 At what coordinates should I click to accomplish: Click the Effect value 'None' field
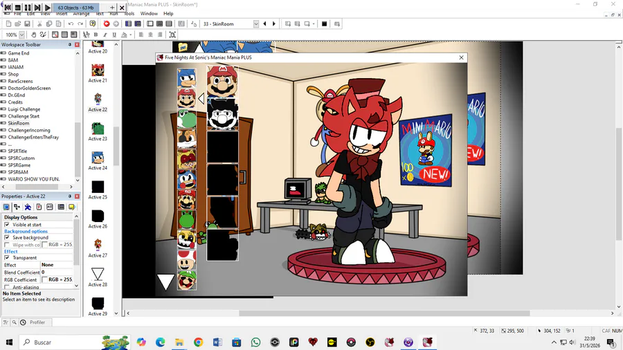[57, 265]
